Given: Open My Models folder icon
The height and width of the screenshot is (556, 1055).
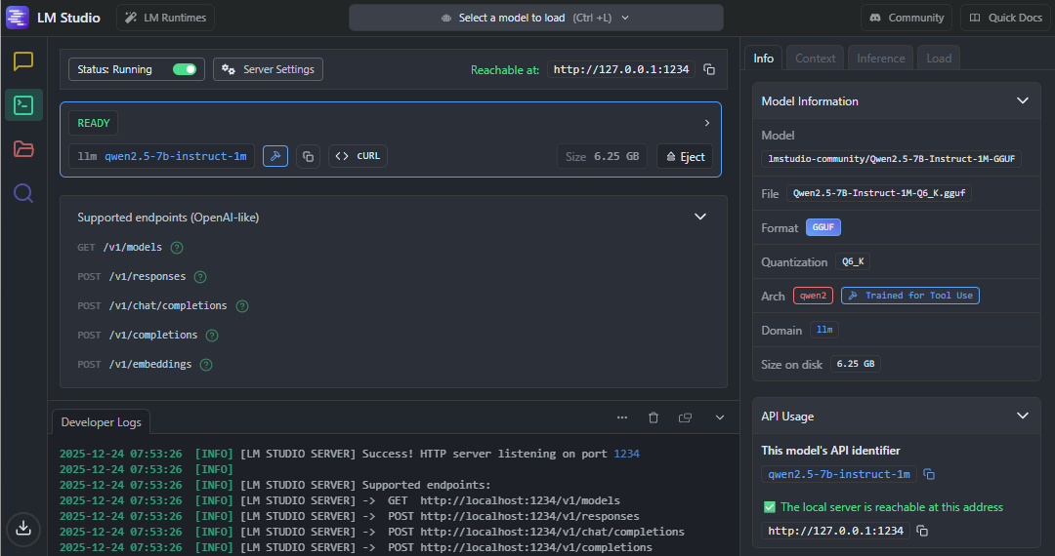Looking at the screenshot, I should tap(23, 148).
